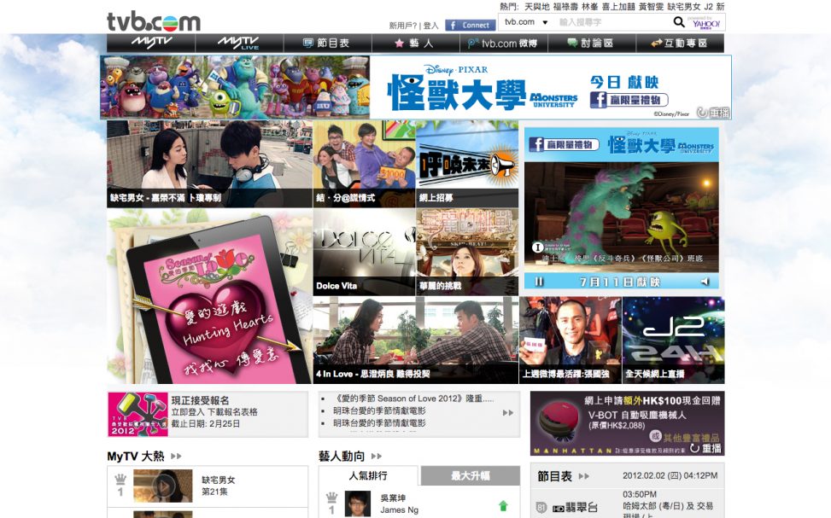Open the 呼喚未來 網上招募 thumbnail

[x=467, y=163]
